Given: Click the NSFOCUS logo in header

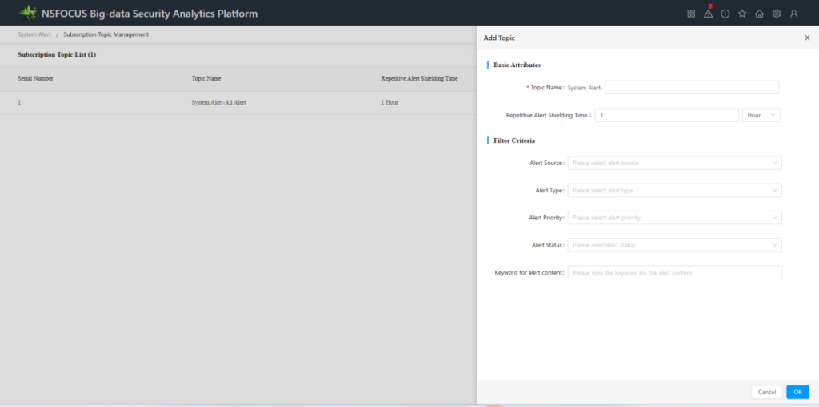Looking at the screenshot, I should click(x=29, y=14).
